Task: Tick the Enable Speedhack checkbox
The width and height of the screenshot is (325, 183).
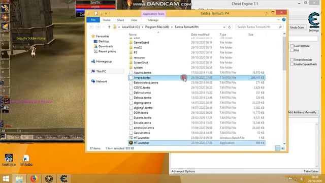Action: 291,65
